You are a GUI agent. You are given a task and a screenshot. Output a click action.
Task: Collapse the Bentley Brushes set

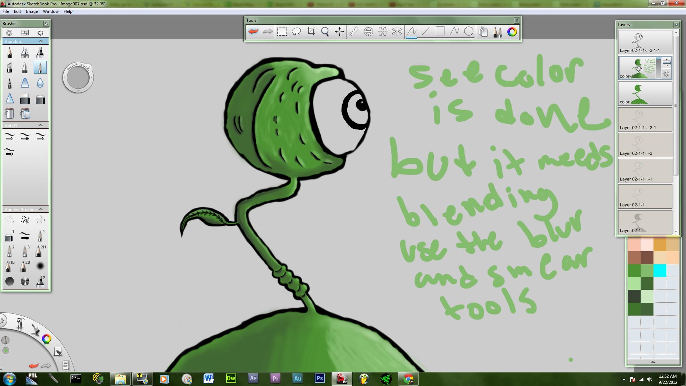tap(41, 209)
